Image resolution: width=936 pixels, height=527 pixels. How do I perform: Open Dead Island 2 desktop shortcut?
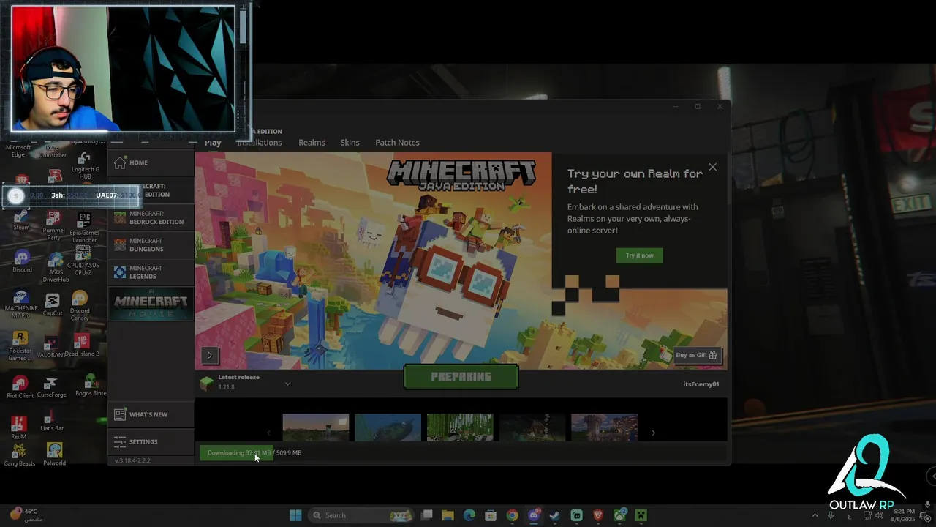[x=81, y=345]
